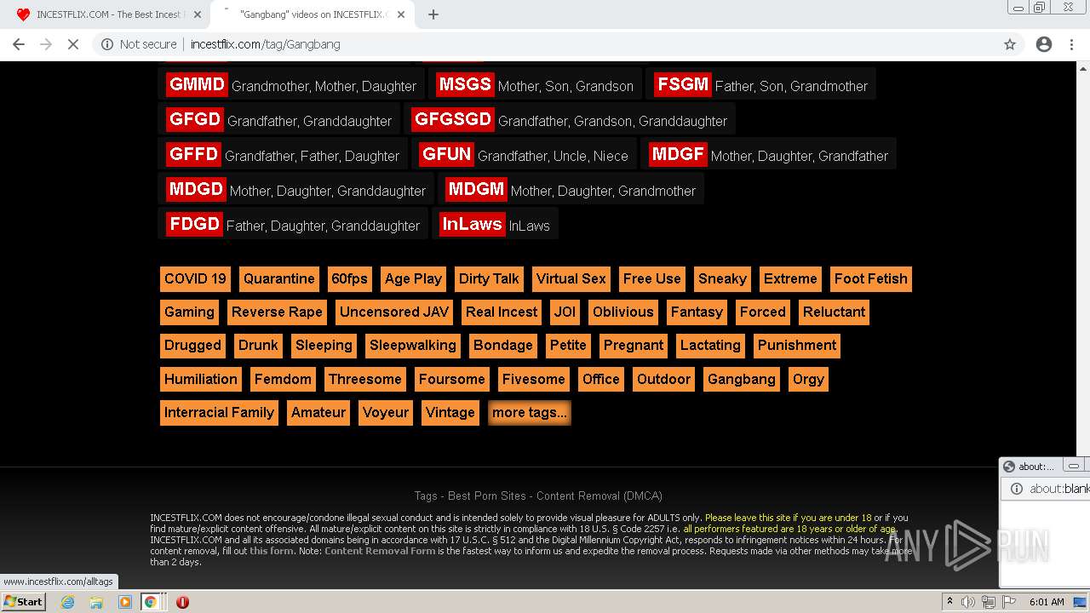Choose the Sneaky tag
This screenshot has width=1090, height=613.
[722, 278]
